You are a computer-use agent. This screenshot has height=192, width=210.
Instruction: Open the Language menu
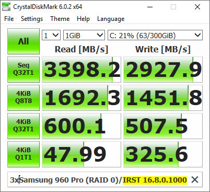click(x=111, y=19)
